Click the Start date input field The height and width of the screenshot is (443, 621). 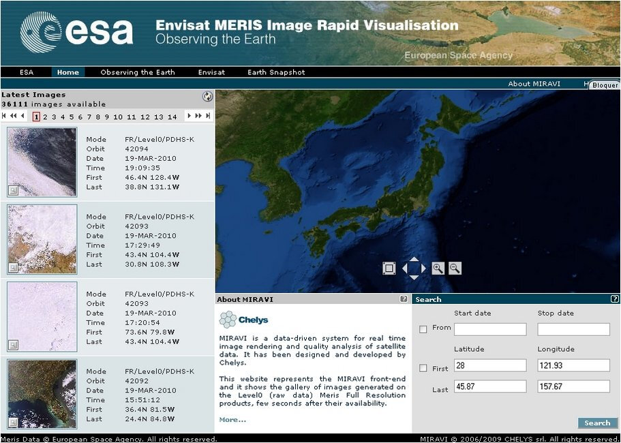[x=490, y=330]
